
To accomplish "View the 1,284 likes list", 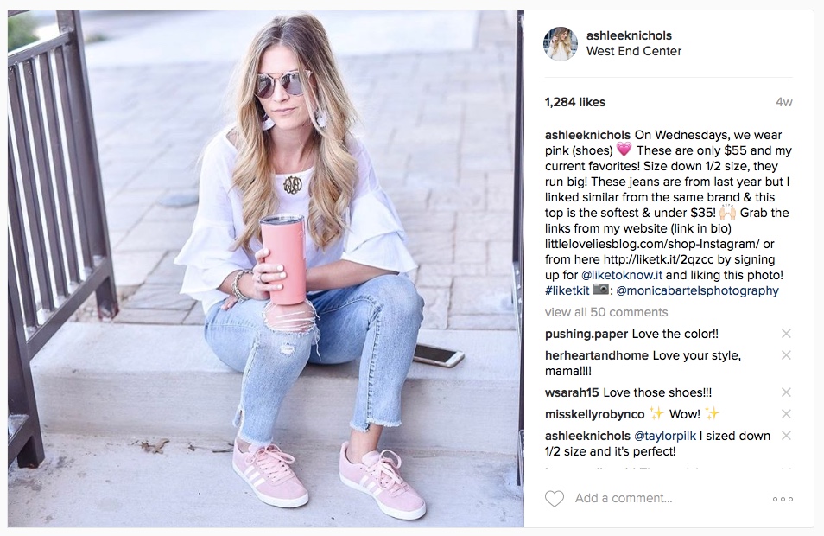I will click(575, 102).
